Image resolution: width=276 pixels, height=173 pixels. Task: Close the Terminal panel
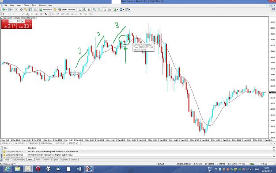pos(1,147)
